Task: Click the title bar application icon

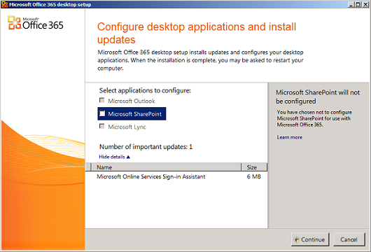Action: point(5,4)
